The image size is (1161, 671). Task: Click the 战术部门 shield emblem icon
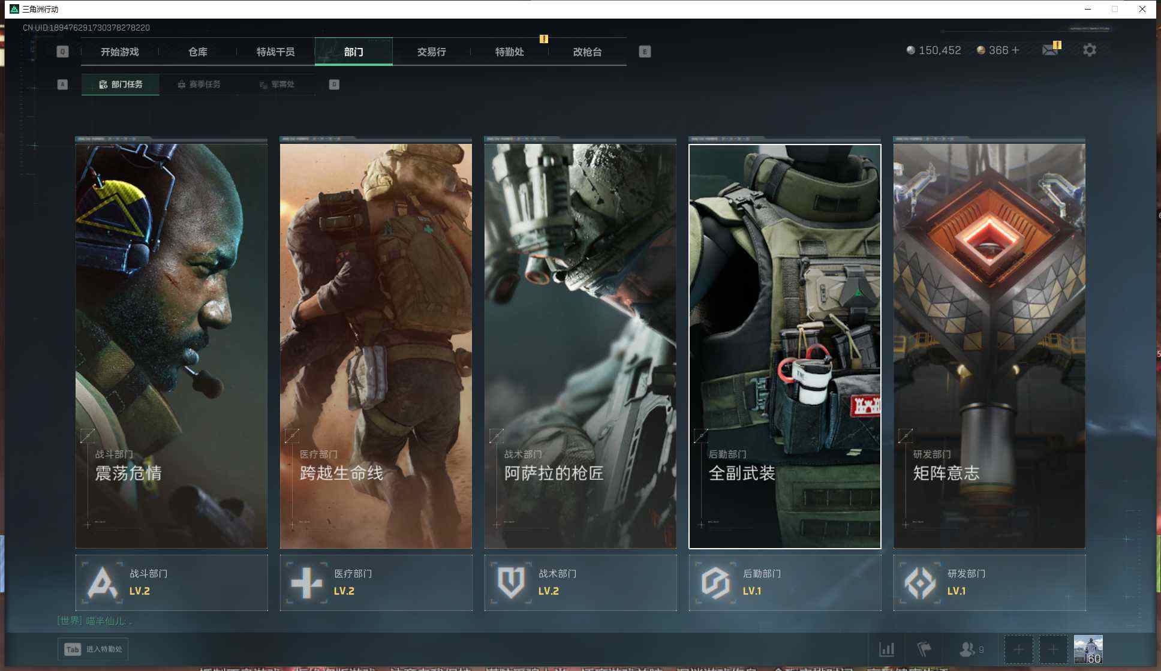tap(511, 582)
